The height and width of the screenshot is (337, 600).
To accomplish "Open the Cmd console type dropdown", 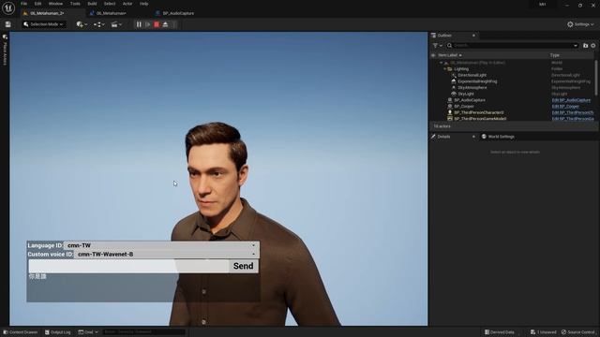I will [x=88, y=332].
